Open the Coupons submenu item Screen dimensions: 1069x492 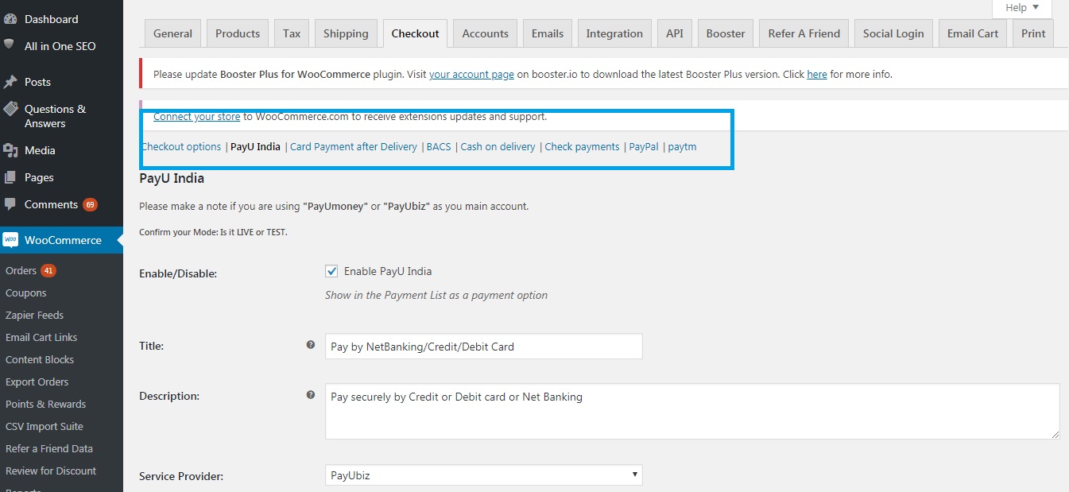pyautogui.click(x=26, y=292)
